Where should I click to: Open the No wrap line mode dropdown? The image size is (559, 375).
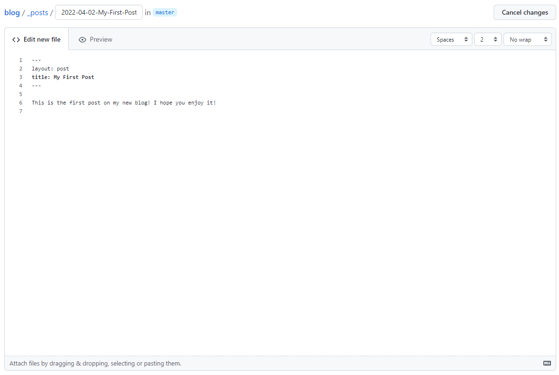tap(527, 40)
